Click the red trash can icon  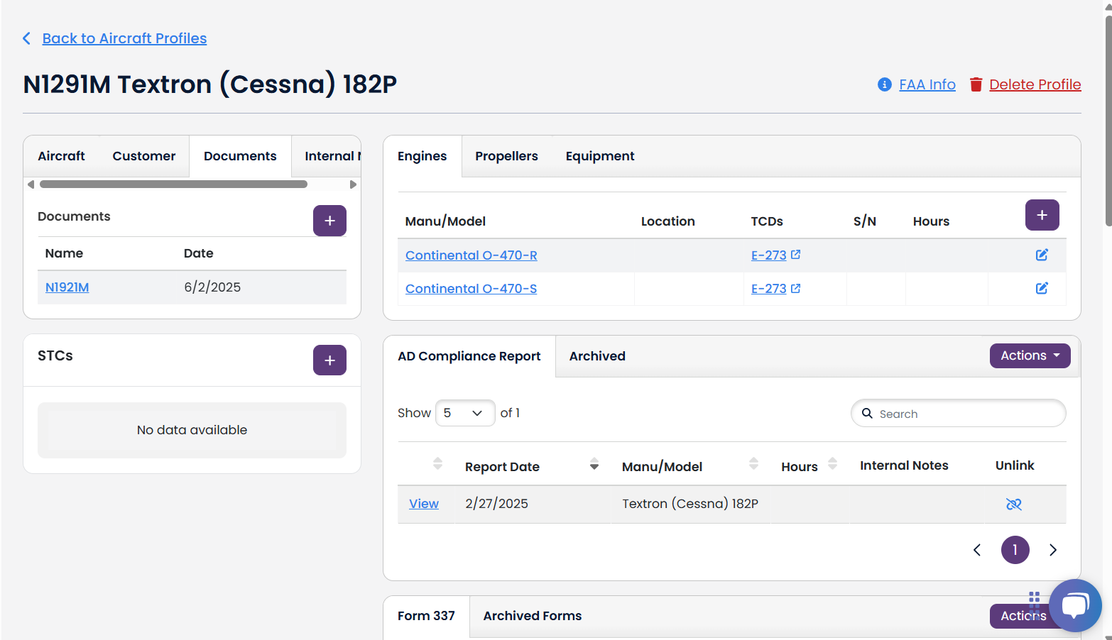pyautogui.click(x=976, y=84)
